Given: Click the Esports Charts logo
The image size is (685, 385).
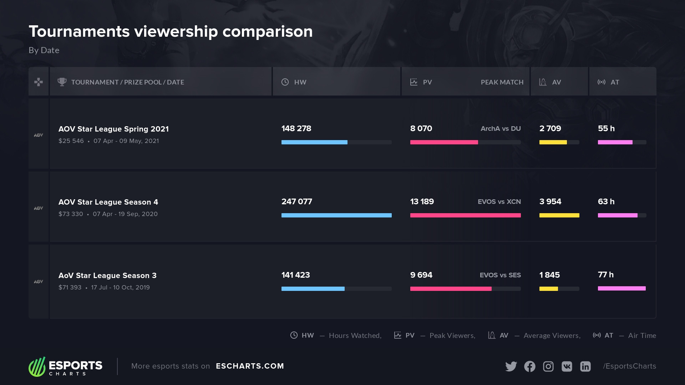Looking at the screenshot, I should [66, 366].
